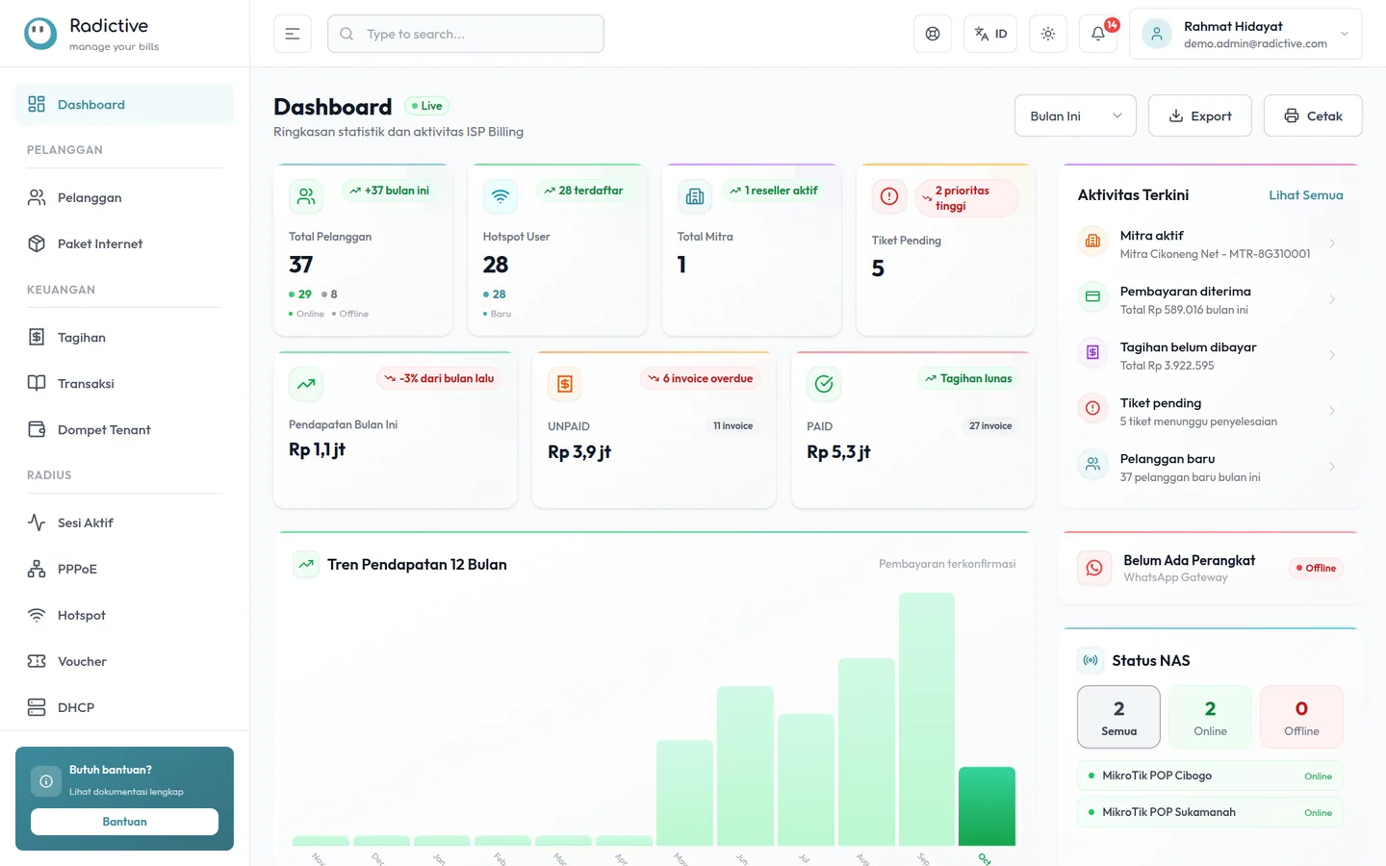The image size is (1386, 866).
Task: Click the Radictive logo icon
Action: (40, 34)
